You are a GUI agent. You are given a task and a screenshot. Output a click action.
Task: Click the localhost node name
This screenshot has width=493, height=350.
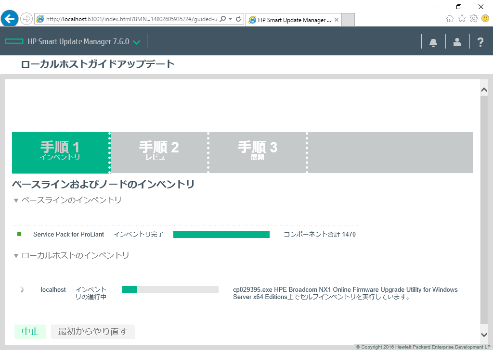tap(53, 290)
